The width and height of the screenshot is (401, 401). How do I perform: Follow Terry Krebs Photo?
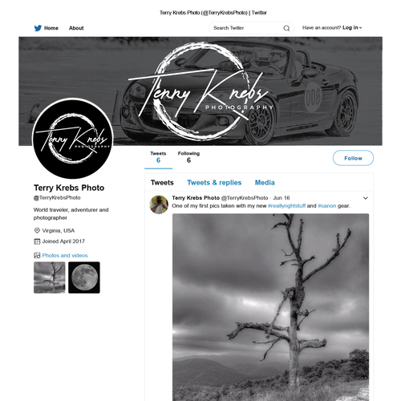[353, 158]
